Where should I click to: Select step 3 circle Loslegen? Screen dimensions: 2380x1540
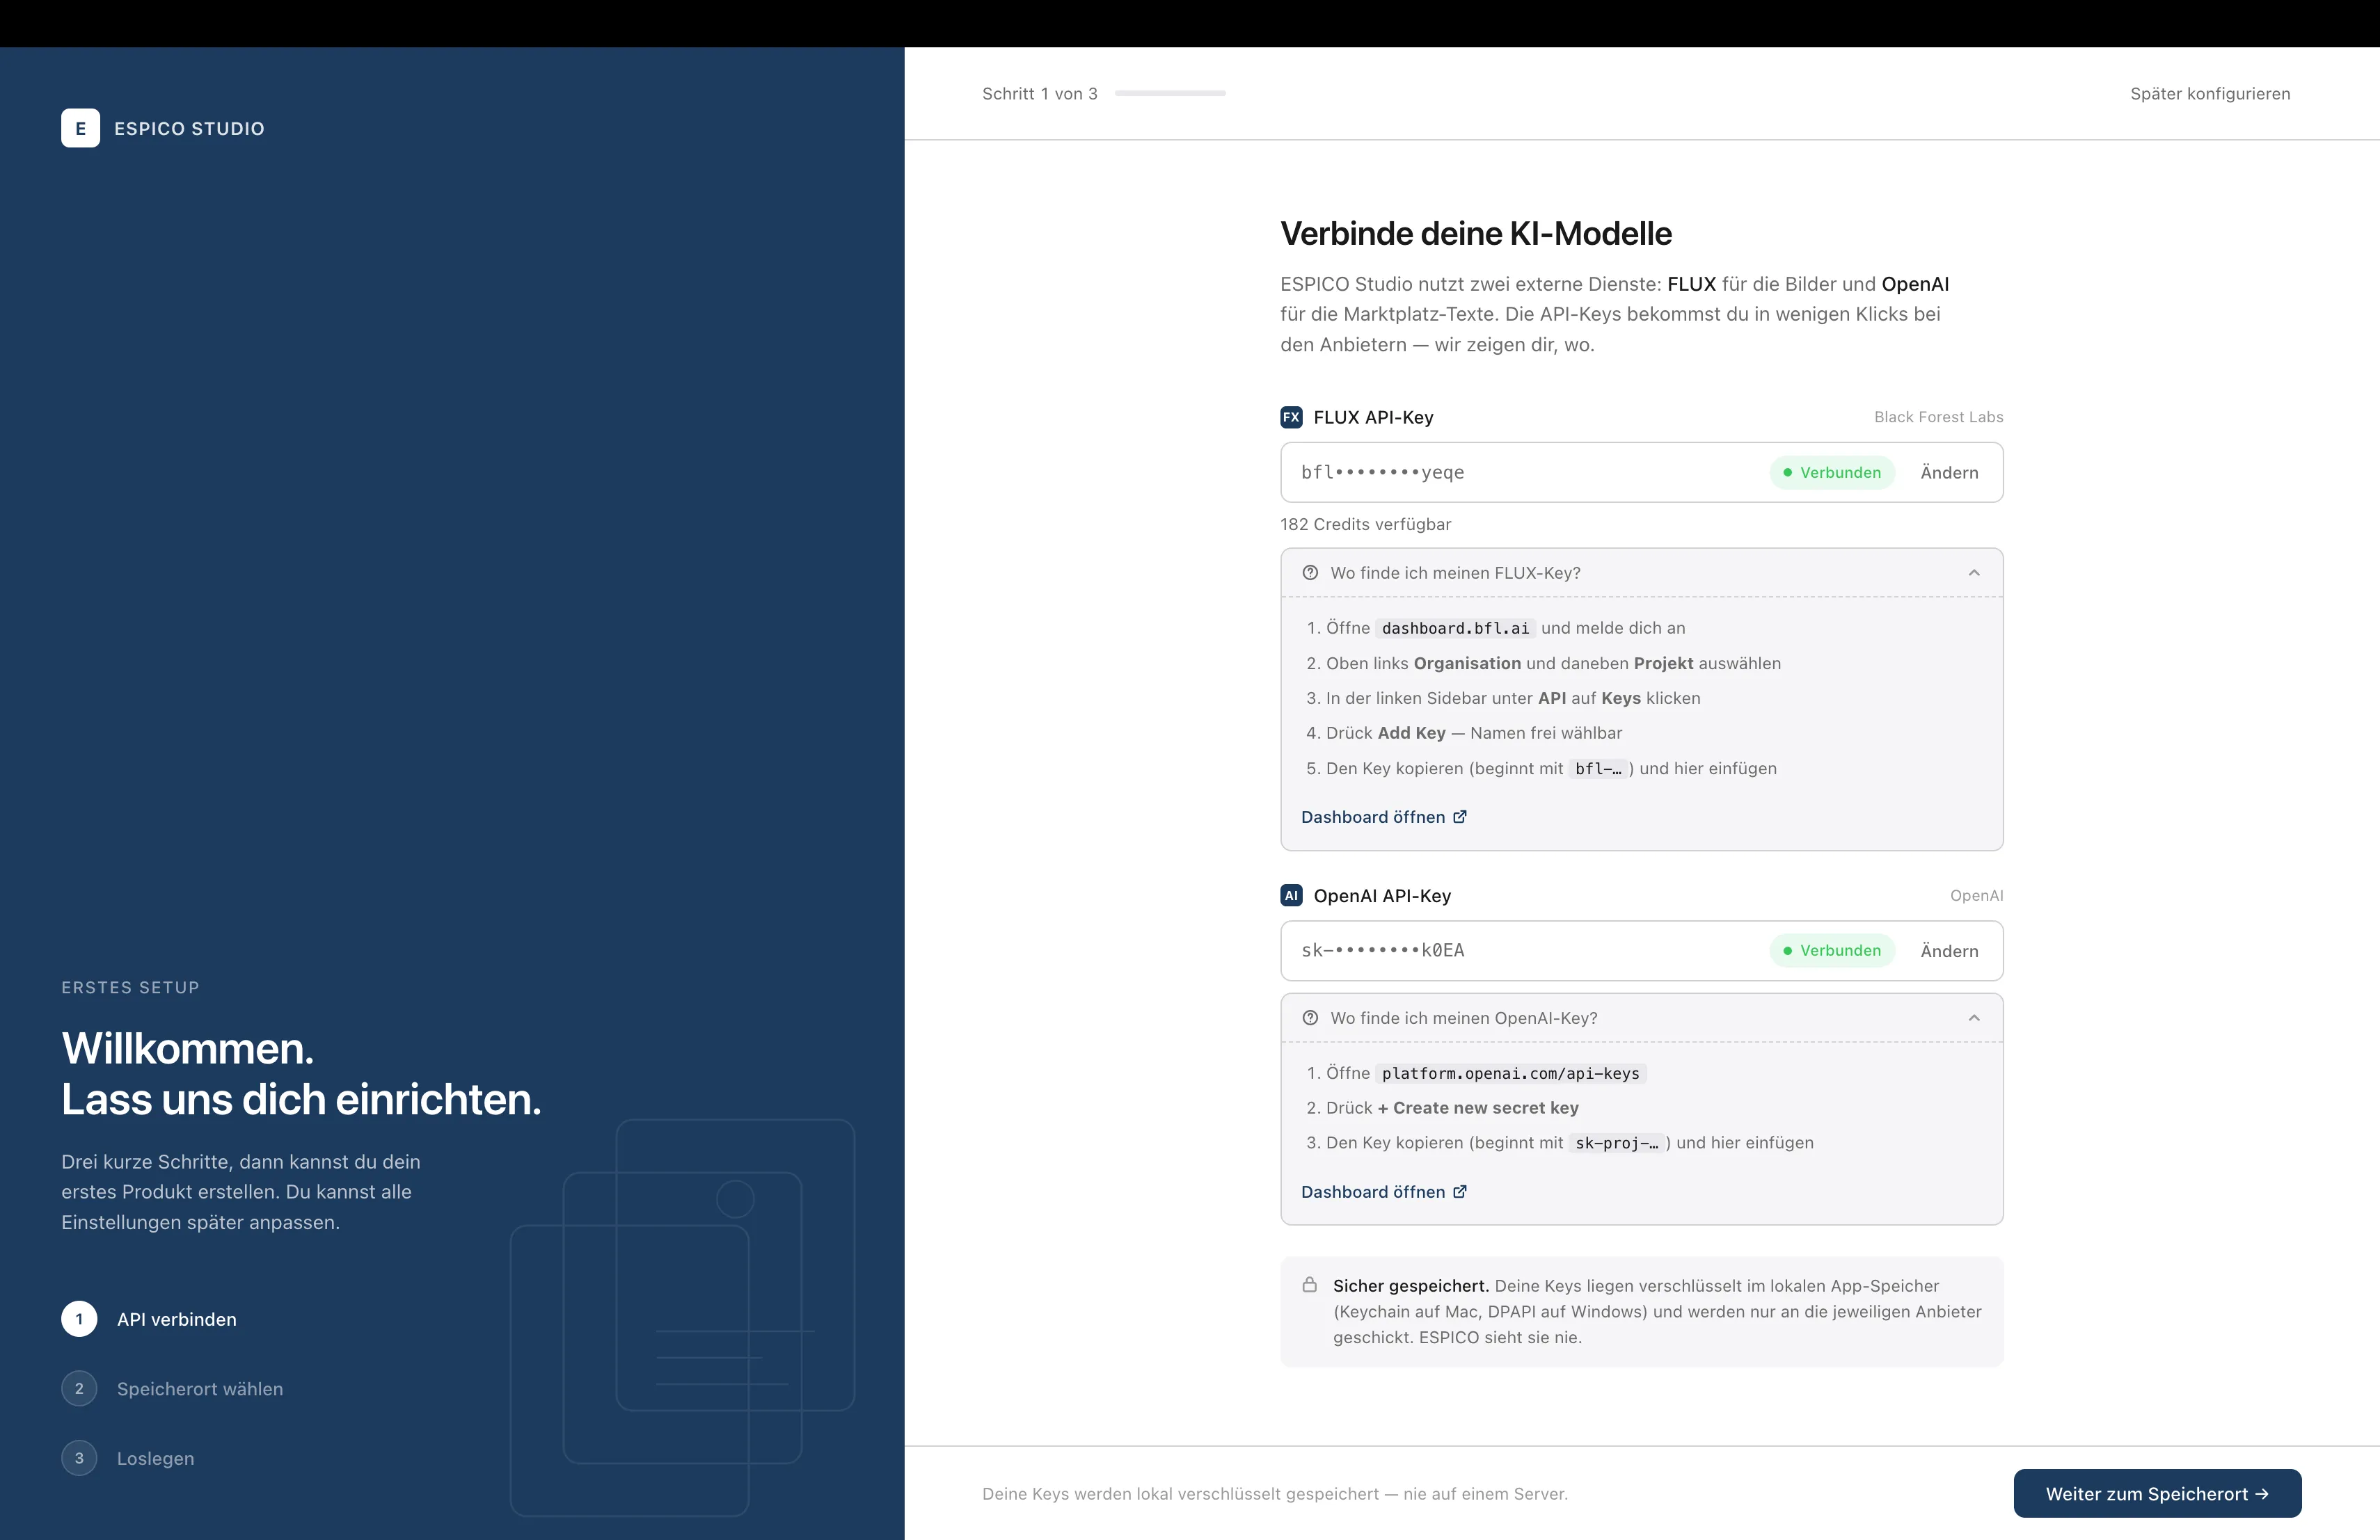(x=79, y=1458)
